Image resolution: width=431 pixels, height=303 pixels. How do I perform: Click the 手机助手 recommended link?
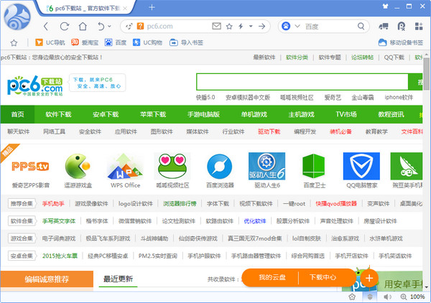(x=53, y=204)
